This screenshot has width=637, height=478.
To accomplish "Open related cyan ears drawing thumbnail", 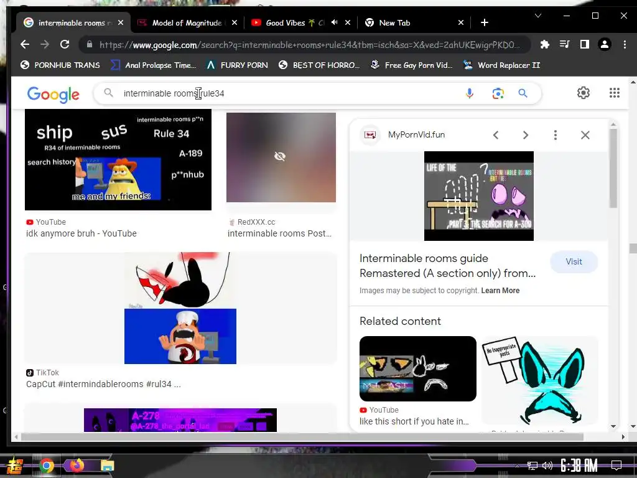I will (x=540, y=380).
